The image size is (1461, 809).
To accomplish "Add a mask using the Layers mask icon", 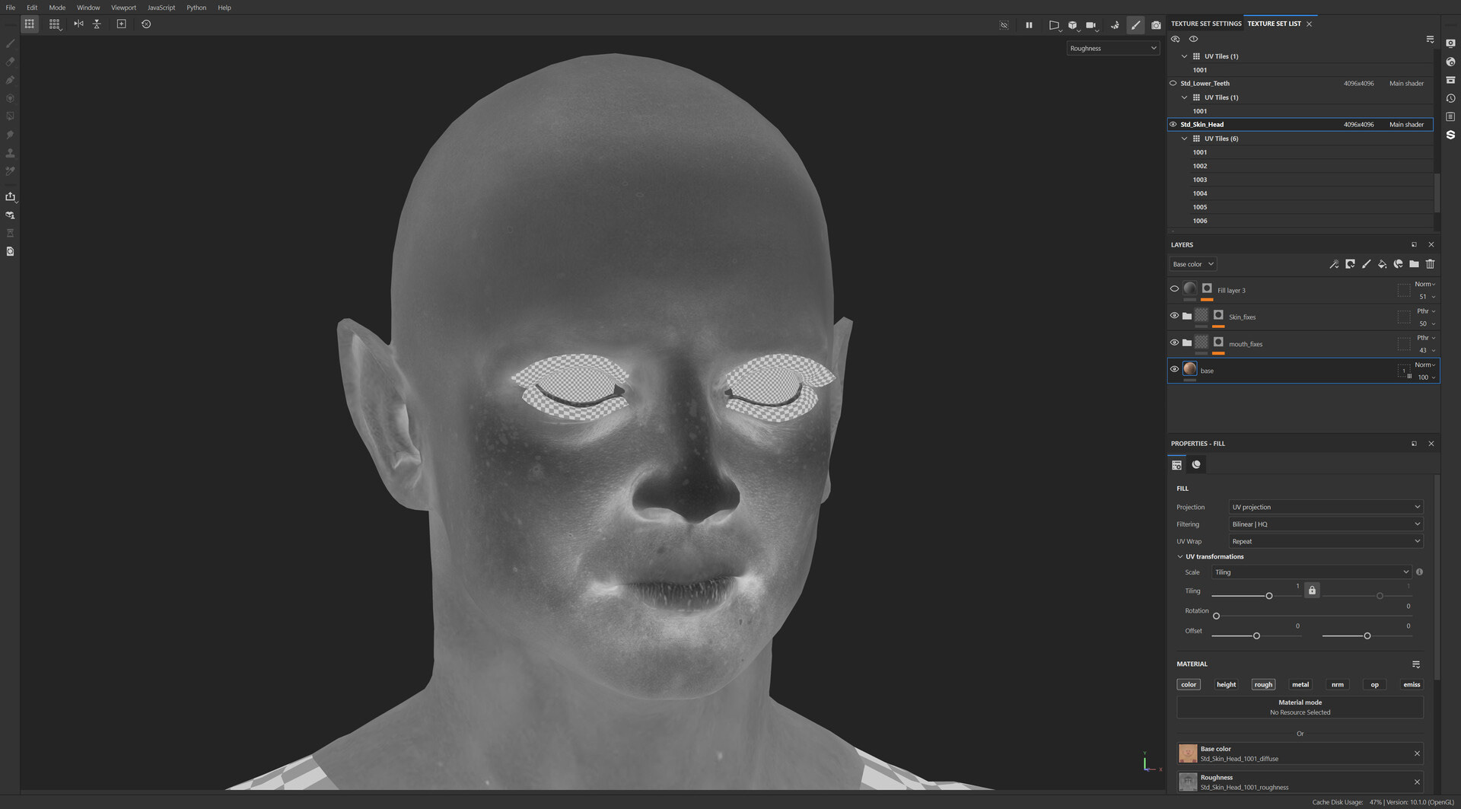I will [1350, 264].
